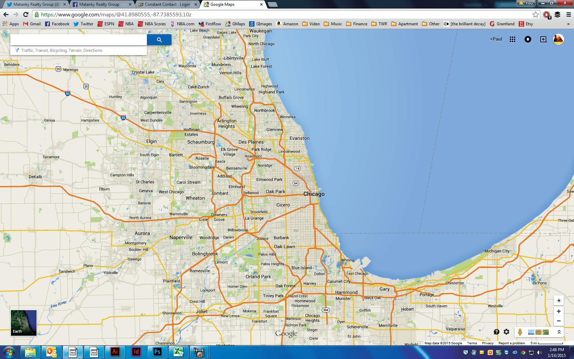
Task: Open the FirstRow bookmark
Action: click(210, 24)
